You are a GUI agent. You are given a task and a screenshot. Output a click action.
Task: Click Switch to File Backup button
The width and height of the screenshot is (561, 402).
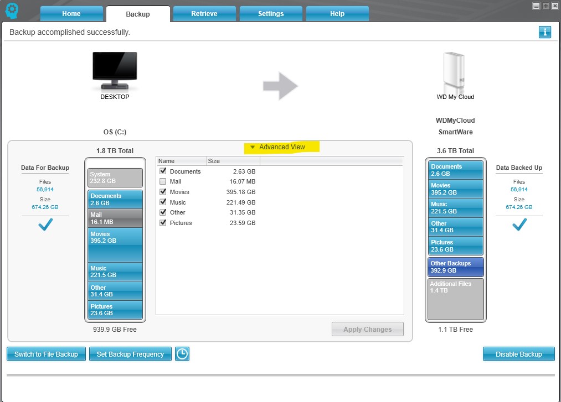point(46,354)
